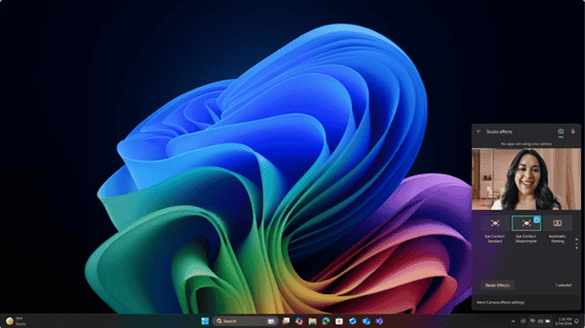Switch to the camera effects tab
The width and height of the screenshot is (585, 328).
tap(560, 131)
